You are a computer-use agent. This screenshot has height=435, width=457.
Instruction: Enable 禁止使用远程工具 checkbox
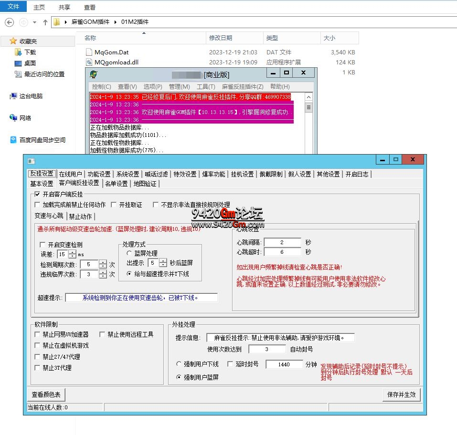point(102,334)
